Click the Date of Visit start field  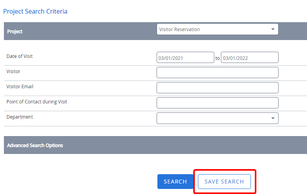(185, 58)
